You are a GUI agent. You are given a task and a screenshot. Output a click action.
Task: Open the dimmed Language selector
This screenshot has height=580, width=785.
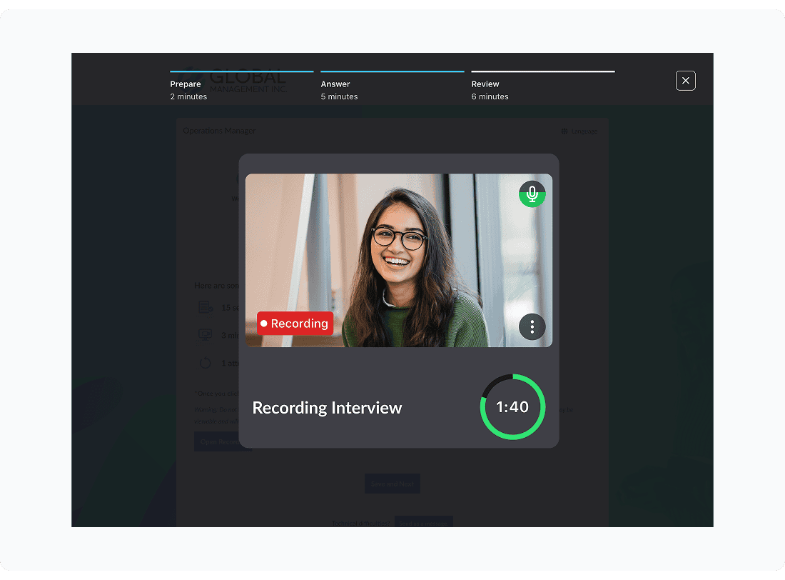[x=579, y=131]
